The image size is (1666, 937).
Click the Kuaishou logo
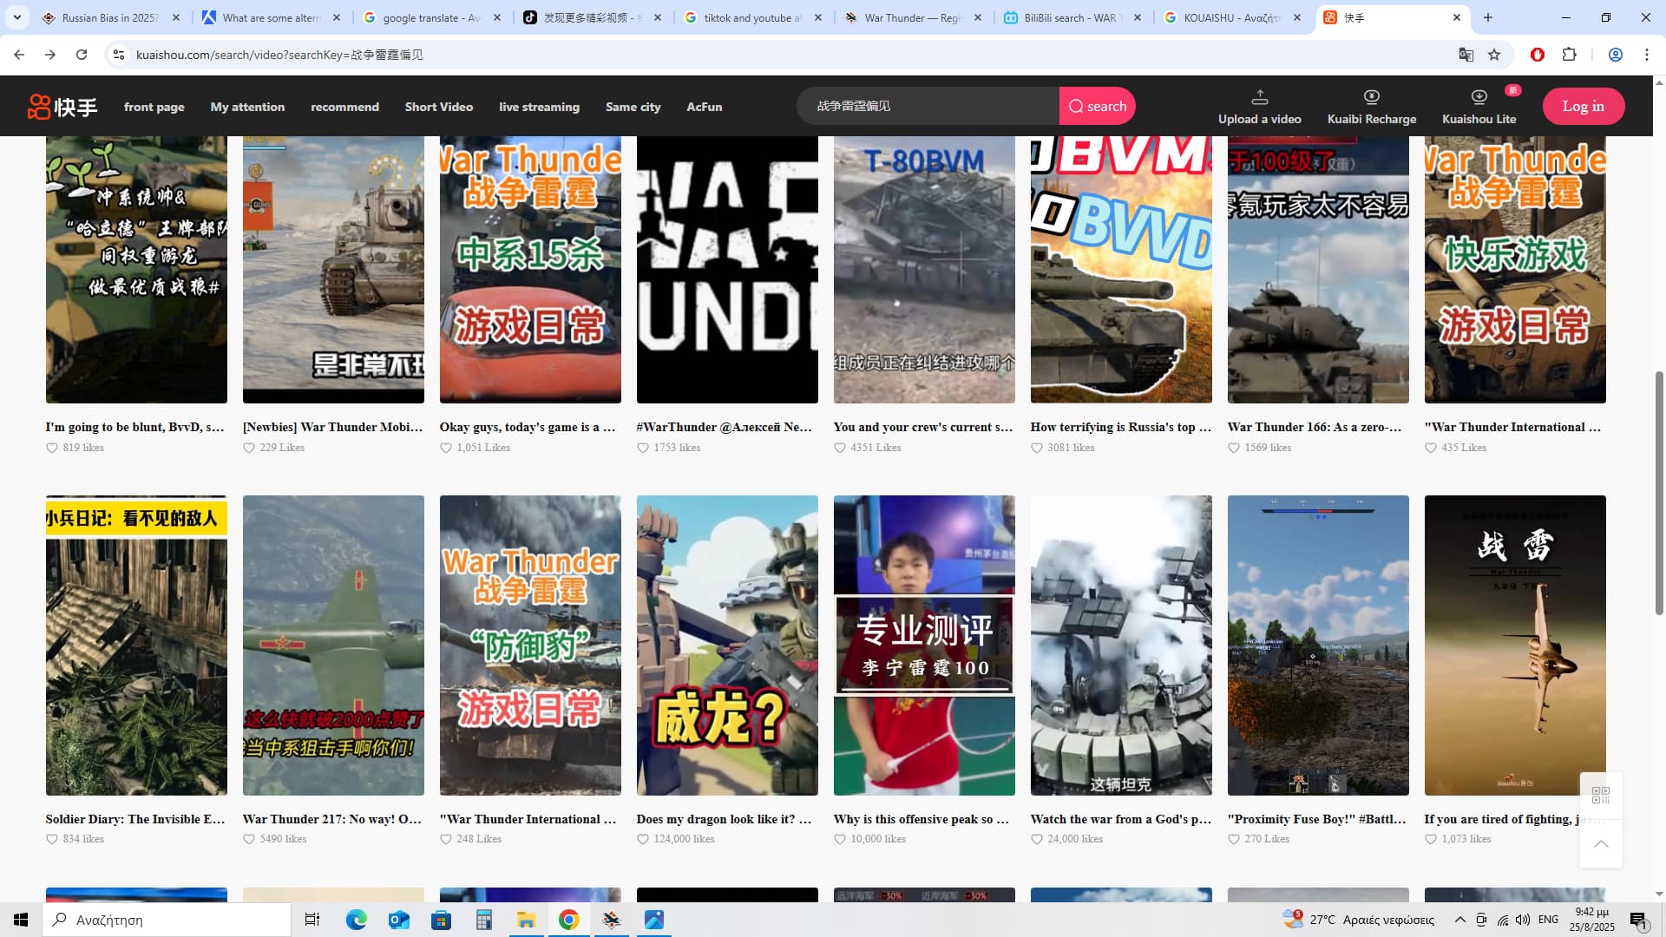coord(62,107)
